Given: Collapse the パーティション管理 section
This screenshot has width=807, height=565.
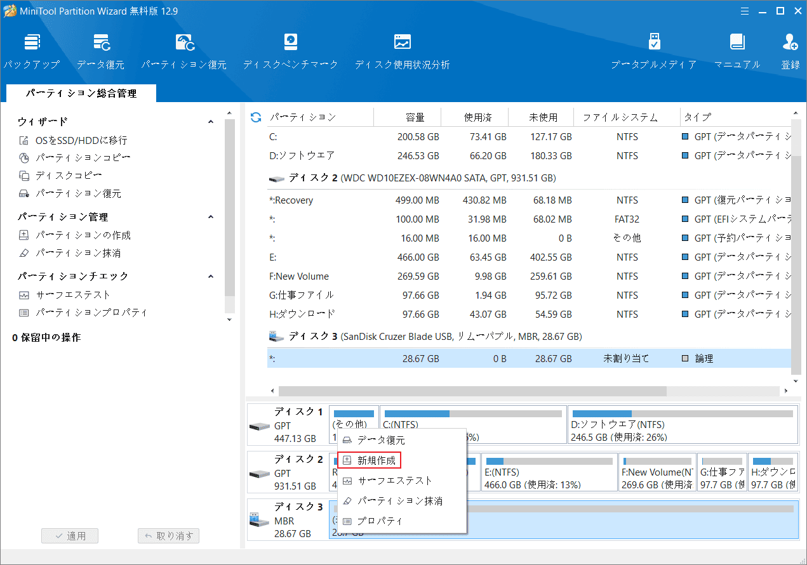Looking at the screenshot, I should (211, 217).
